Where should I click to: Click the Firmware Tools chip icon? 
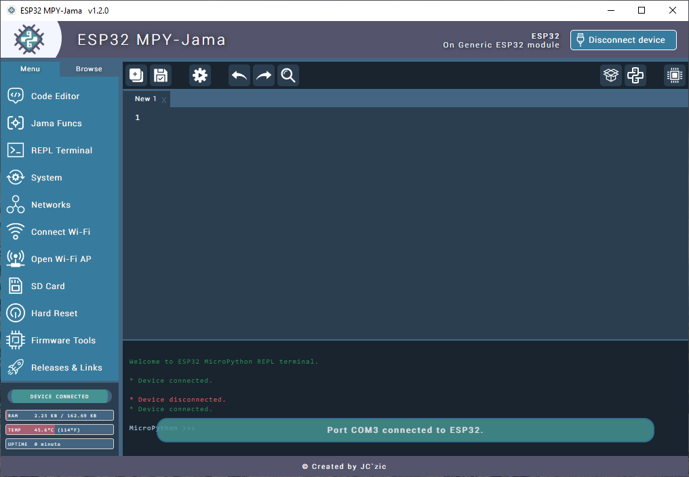click(x=16, y=340)
